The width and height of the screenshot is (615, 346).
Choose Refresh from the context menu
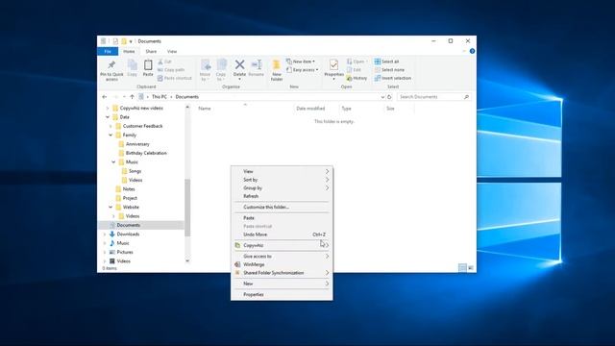pyautogui.click(x=282, y=196)
